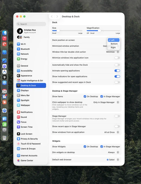
Task: Open Music app in the Dock
Action: tap(4, 38)
